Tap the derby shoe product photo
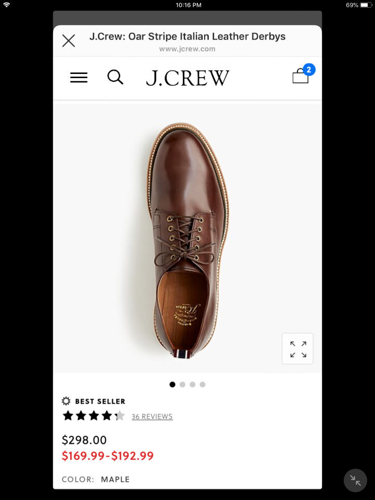This screenshot has height=500, width=375. click(x=190, y=240)
